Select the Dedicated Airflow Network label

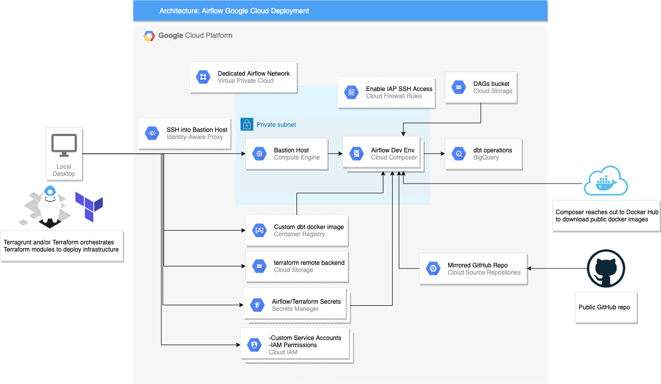(x=254, y=74)
